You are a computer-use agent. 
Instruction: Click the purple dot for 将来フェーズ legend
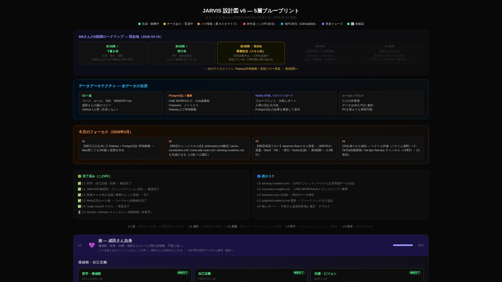coord(323,24)
